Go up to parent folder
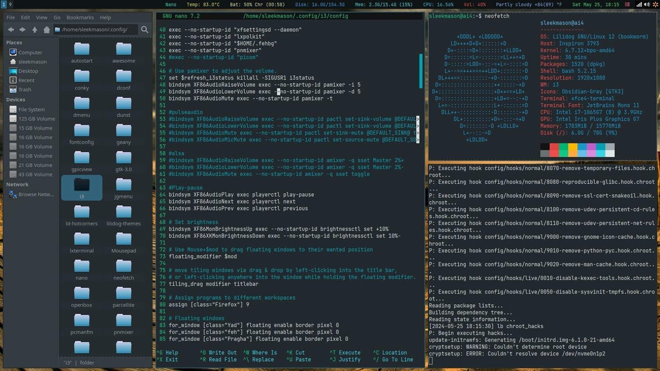This screenshot has height=371, width=660. (35, 30)
